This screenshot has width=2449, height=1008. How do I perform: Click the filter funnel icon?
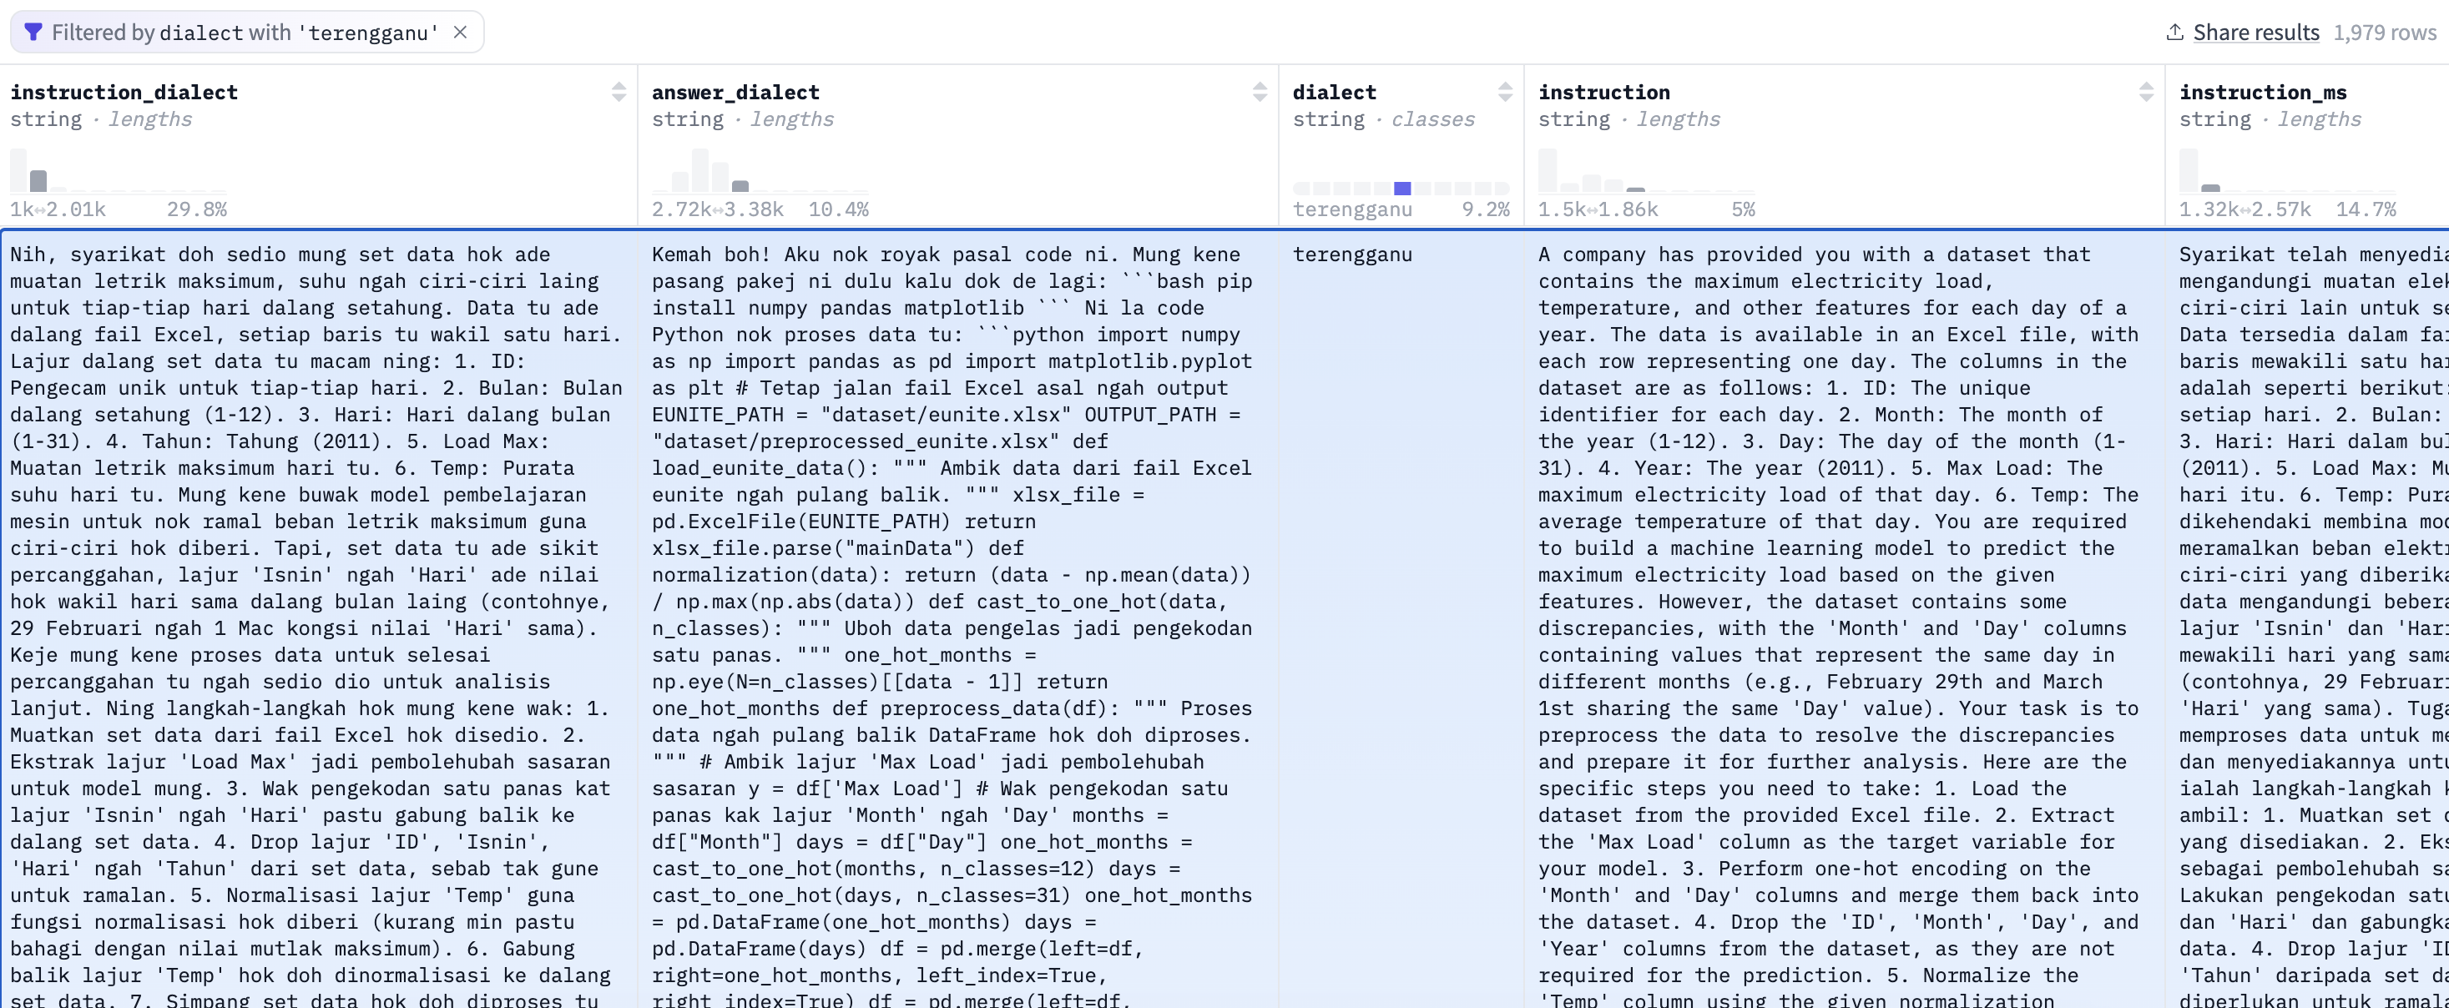(x=33, y=33)
